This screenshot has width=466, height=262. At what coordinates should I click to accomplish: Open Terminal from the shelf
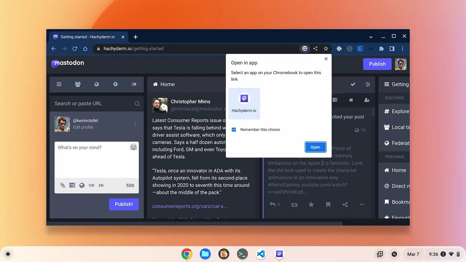tap(242, 254)
